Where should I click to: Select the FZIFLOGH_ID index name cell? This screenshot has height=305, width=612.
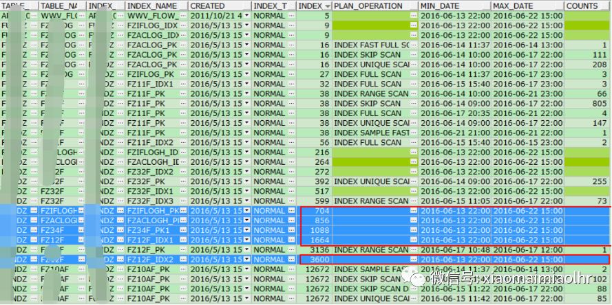(x=156, y=152)
